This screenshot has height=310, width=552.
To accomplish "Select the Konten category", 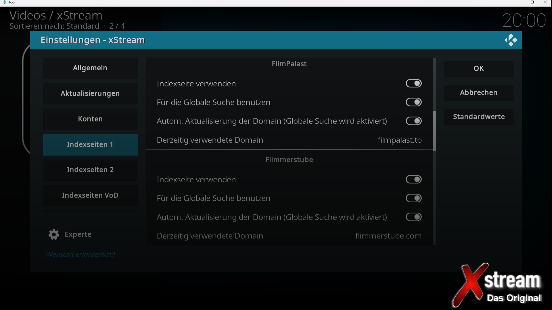I will click(90, 119).
